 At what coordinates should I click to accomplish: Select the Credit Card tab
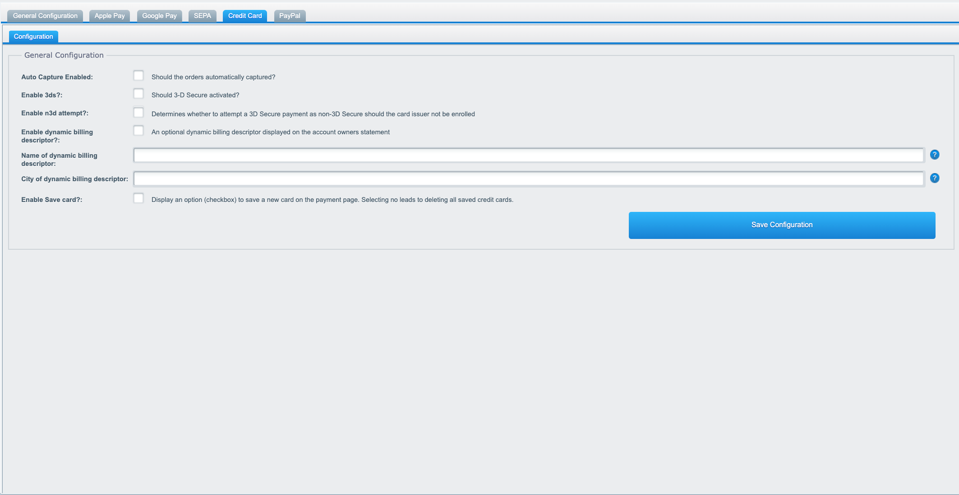pyautogui.click(x=245, y=16)
